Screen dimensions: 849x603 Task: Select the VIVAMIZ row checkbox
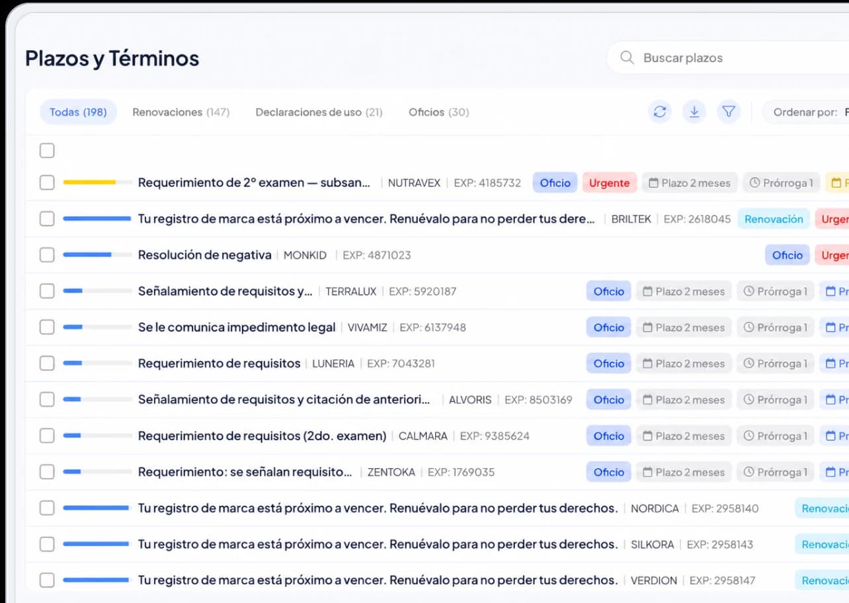pyautogui.click(x=47, y=327)
